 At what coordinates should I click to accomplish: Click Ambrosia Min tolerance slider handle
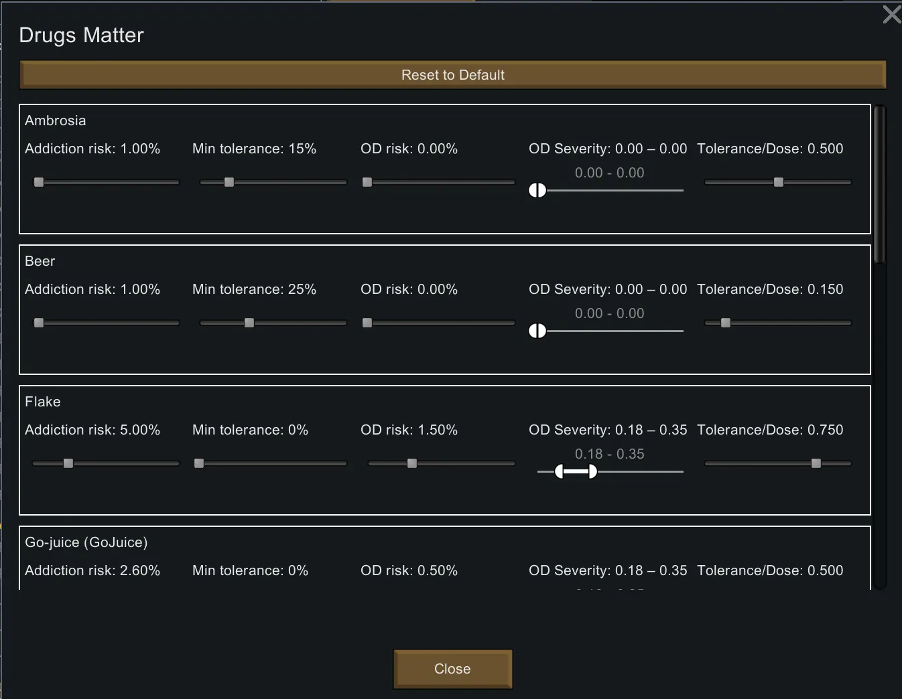229,182
